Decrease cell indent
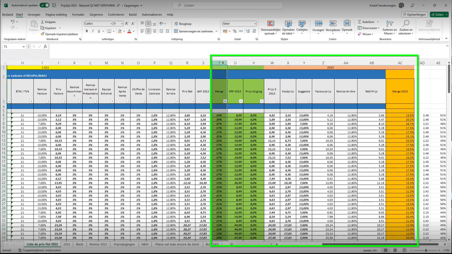The height and width of the screenshot is (254, 452). coord(161,31)
